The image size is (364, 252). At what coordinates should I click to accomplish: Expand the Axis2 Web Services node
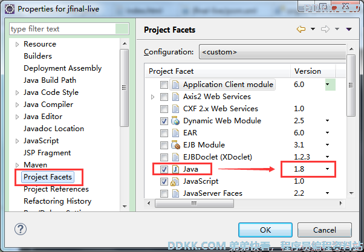152,97
